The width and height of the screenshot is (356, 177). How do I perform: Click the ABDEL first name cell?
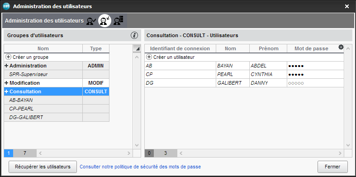pyautogui.click(x=268, y=66)
